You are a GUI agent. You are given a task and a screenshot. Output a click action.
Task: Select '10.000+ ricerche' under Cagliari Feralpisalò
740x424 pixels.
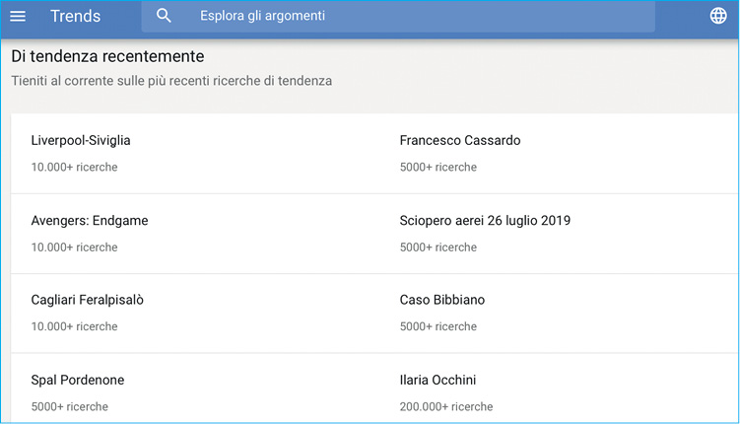coord(75,326)
